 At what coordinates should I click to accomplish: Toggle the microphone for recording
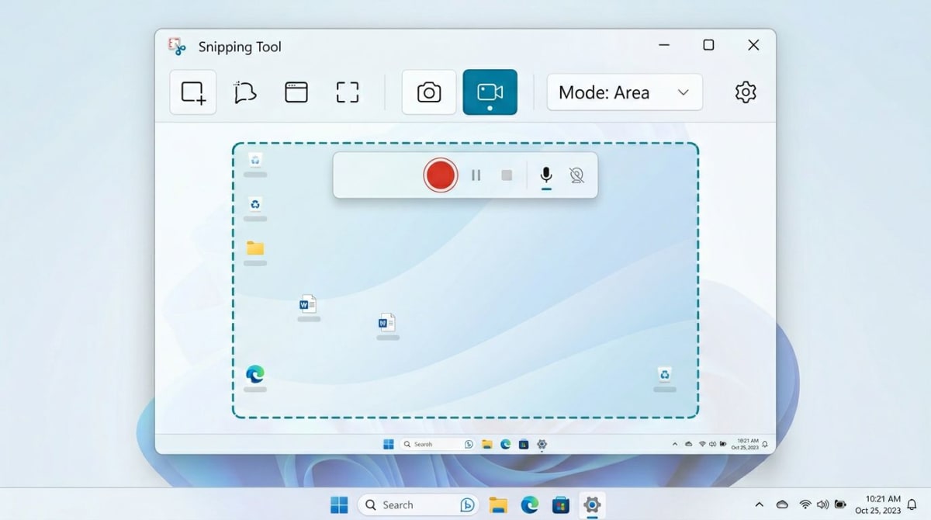545,175
